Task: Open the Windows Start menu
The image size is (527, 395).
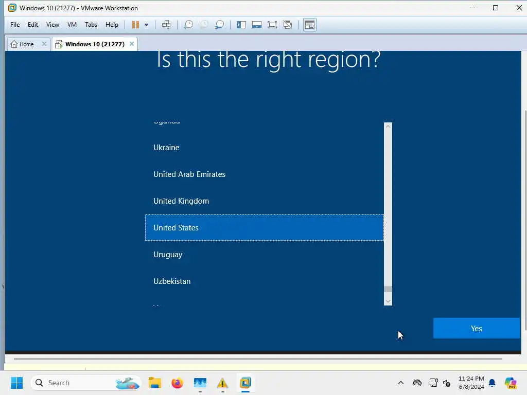Action: tap(16, 383)
